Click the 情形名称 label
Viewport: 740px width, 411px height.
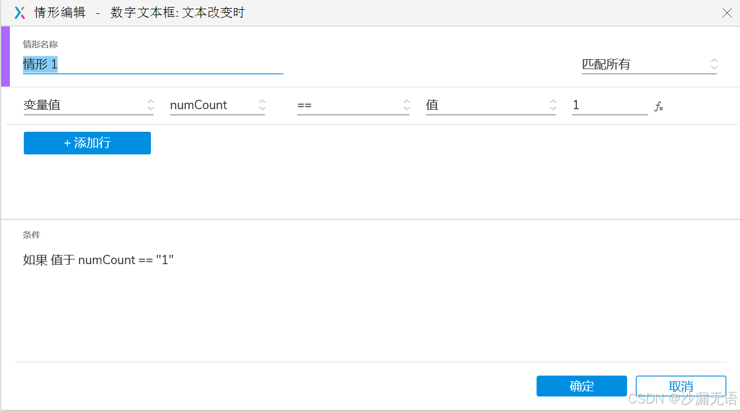coord(40,44)
